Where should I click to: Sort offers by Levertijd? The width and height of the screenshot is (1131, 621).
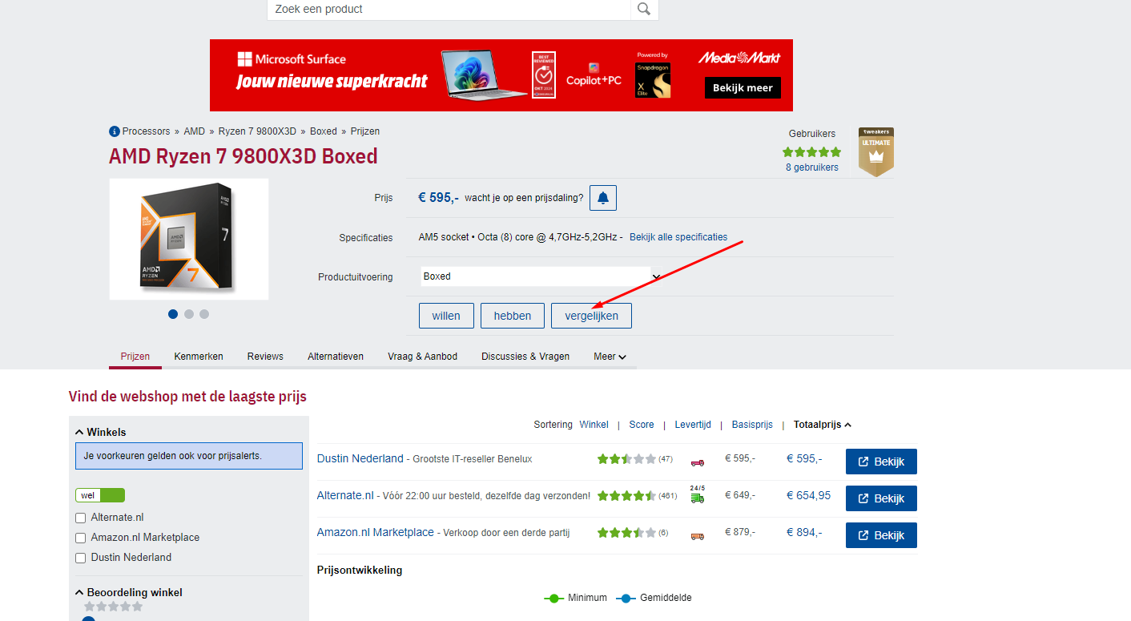point(693,425)
